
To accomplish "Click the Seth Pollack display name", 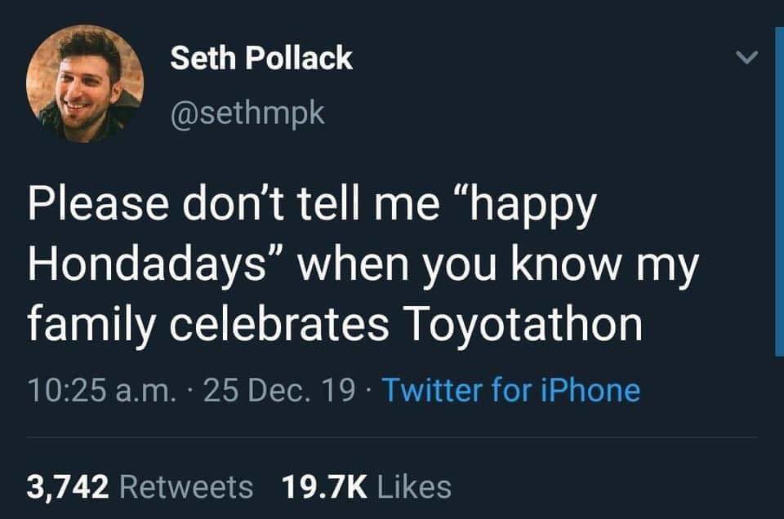I will point(261,57).
